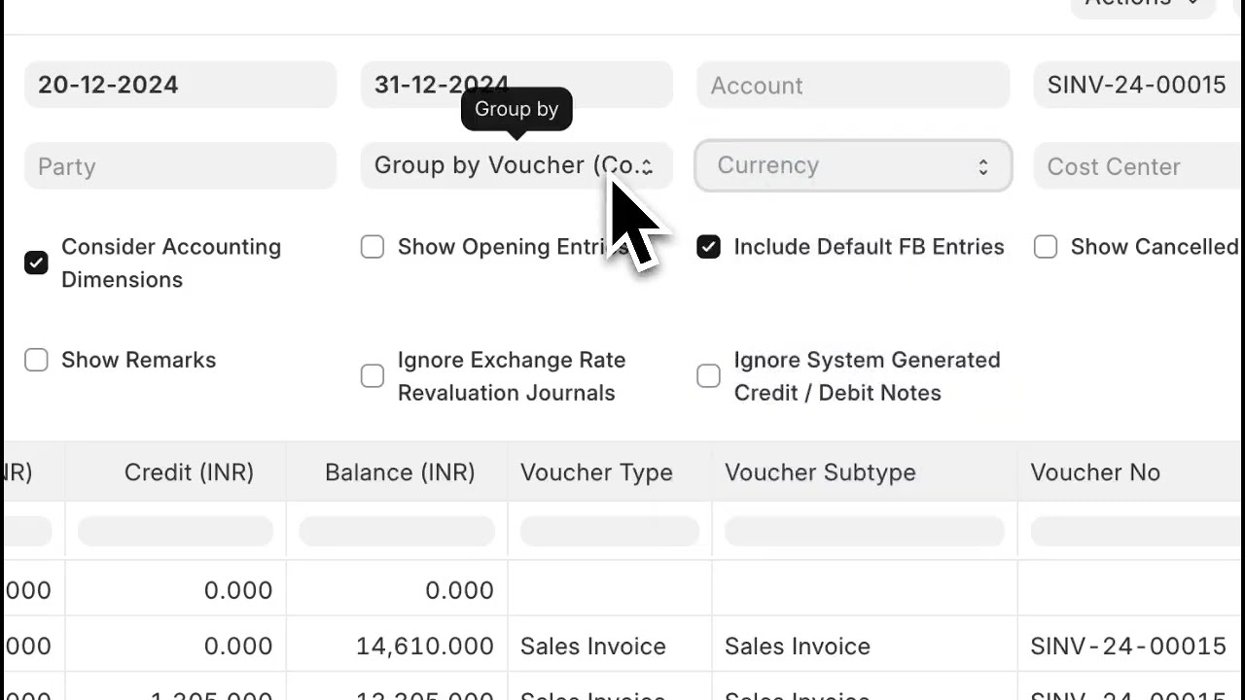Enable Show Cancelled entries checkbox
1245x700 pixels.
coord(1046,247)
